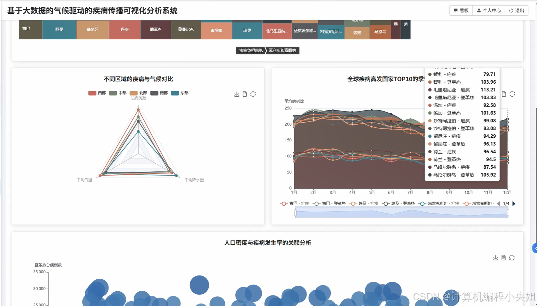Click right handle of data zoom slider
This screenshot has width=537, height=306.
click(x=508, y=213)
